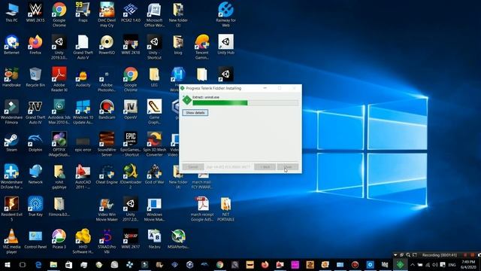Open the This PC desktop icon

[x=12, y=13]
